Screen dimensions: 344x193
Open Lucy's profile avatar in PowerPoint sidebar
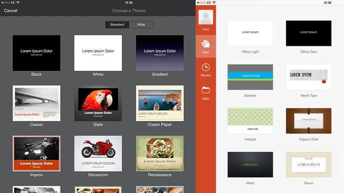click(x=206, y=17)
